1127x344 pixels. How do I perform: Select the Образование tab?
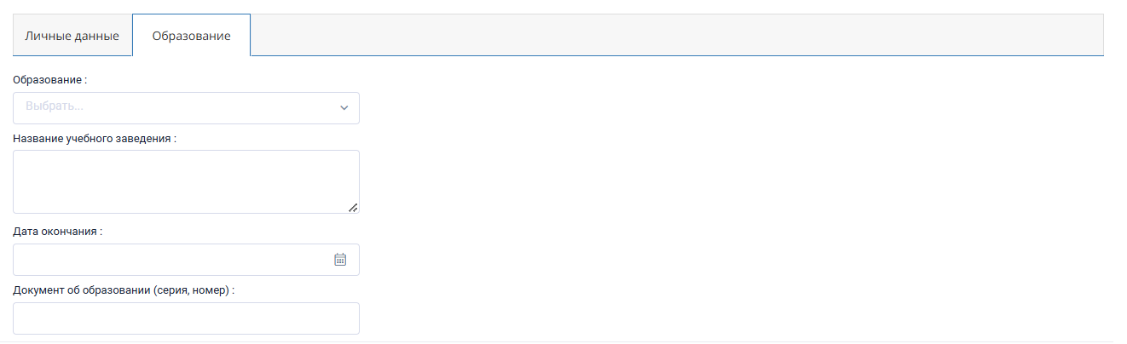(x=191, y=36)
